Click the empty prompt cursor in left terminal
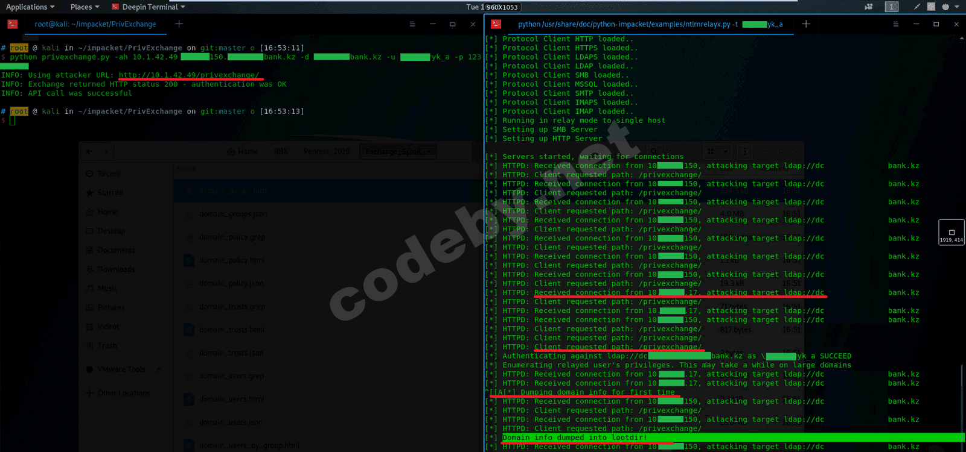 [12, 121]
